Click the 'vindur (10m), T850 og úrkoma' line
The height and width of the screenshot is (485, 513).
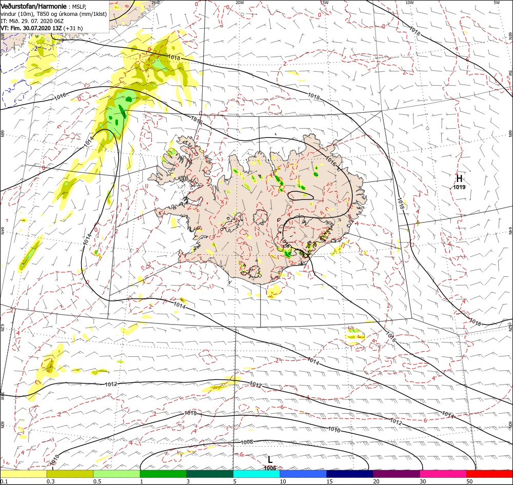pos(54,14)
